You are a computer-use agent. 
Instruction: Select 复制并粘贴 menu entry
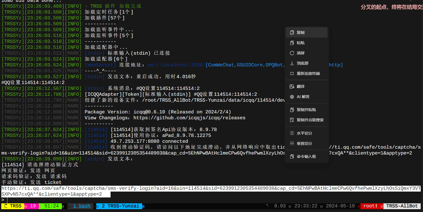306,110
